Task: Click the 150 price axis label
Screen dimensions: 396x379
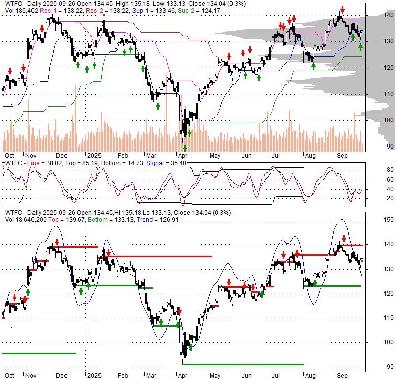Action: point(389,220)
